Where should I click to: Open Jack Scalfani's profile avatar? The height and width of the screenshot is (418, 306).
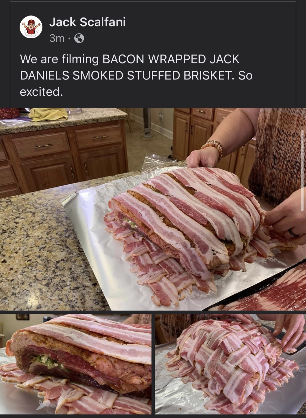pyautogui.click(x=31, y=27)
